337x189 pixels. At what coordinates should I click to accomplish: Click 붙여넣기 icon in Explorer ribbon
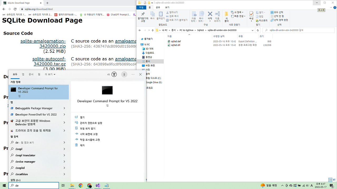(x=160, y=16)
